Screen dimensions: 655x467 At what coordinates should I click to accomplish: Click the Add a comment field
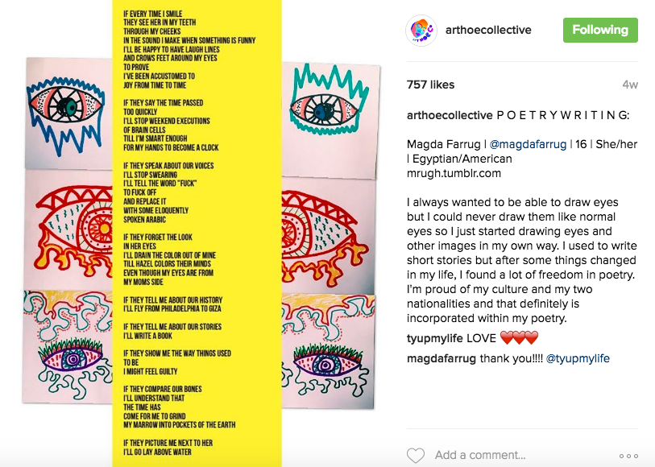(x=480, y=455)
